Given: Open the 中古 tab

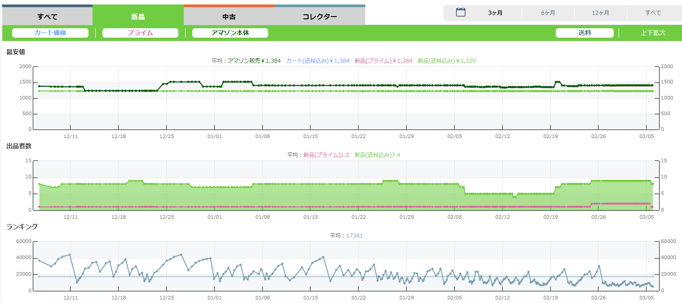Looking at the screenshot, I should coord(229,17).
